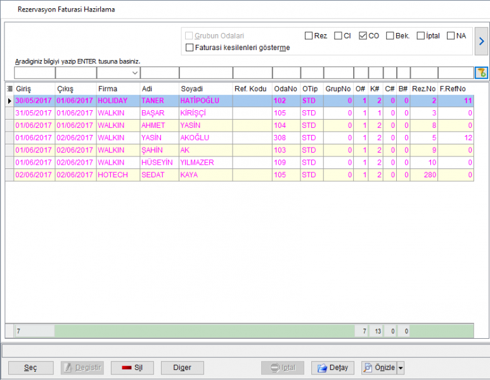Toggle the İptal status checkbox

421,36
